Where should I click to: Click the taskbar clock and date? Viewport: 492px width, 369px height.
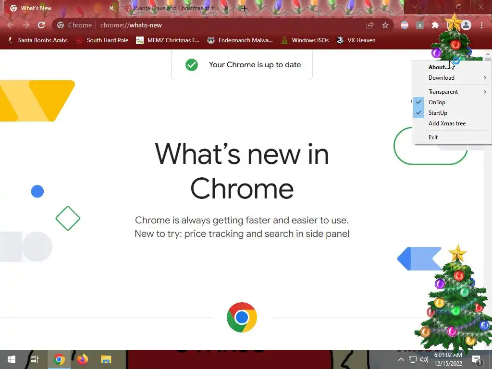pos(448,359)
